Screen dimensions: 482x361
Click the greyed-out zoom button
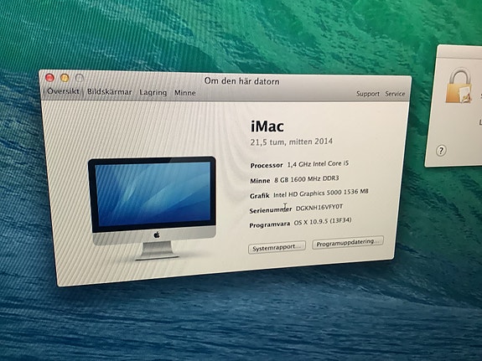click(x=80, y=78)
